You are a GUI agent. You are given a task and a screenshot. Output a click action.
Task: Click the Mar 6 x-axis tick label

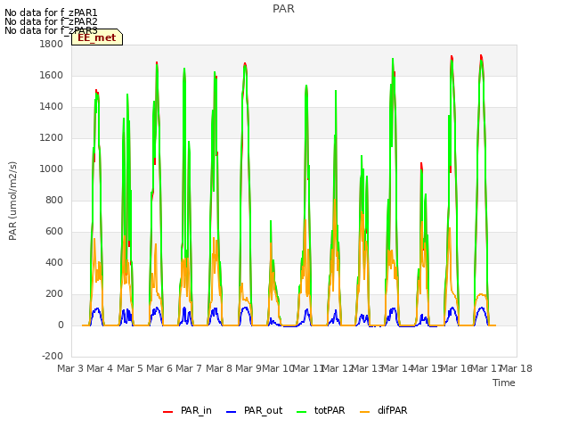[x=159, y=368]
